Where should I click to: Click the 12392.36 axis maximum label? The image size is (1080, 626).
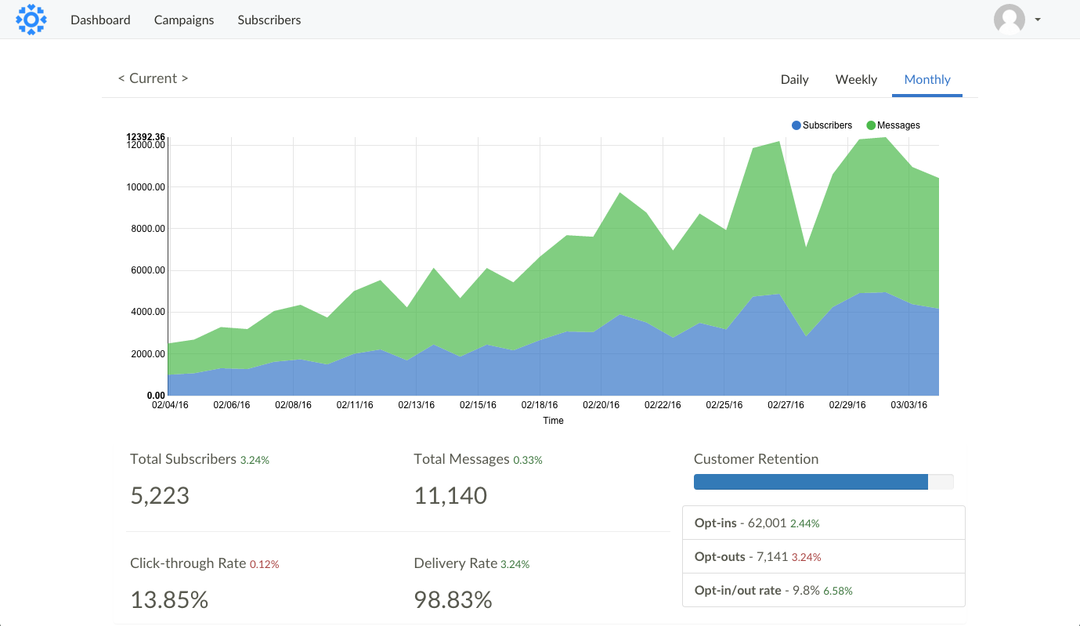tap(146, 137)
